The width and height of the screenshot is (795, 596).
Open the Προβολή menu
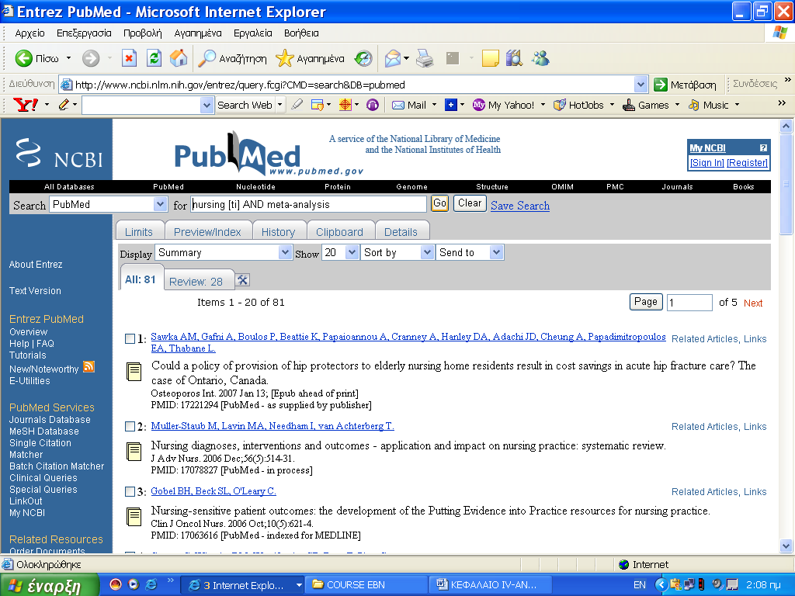tap(143, 33)
